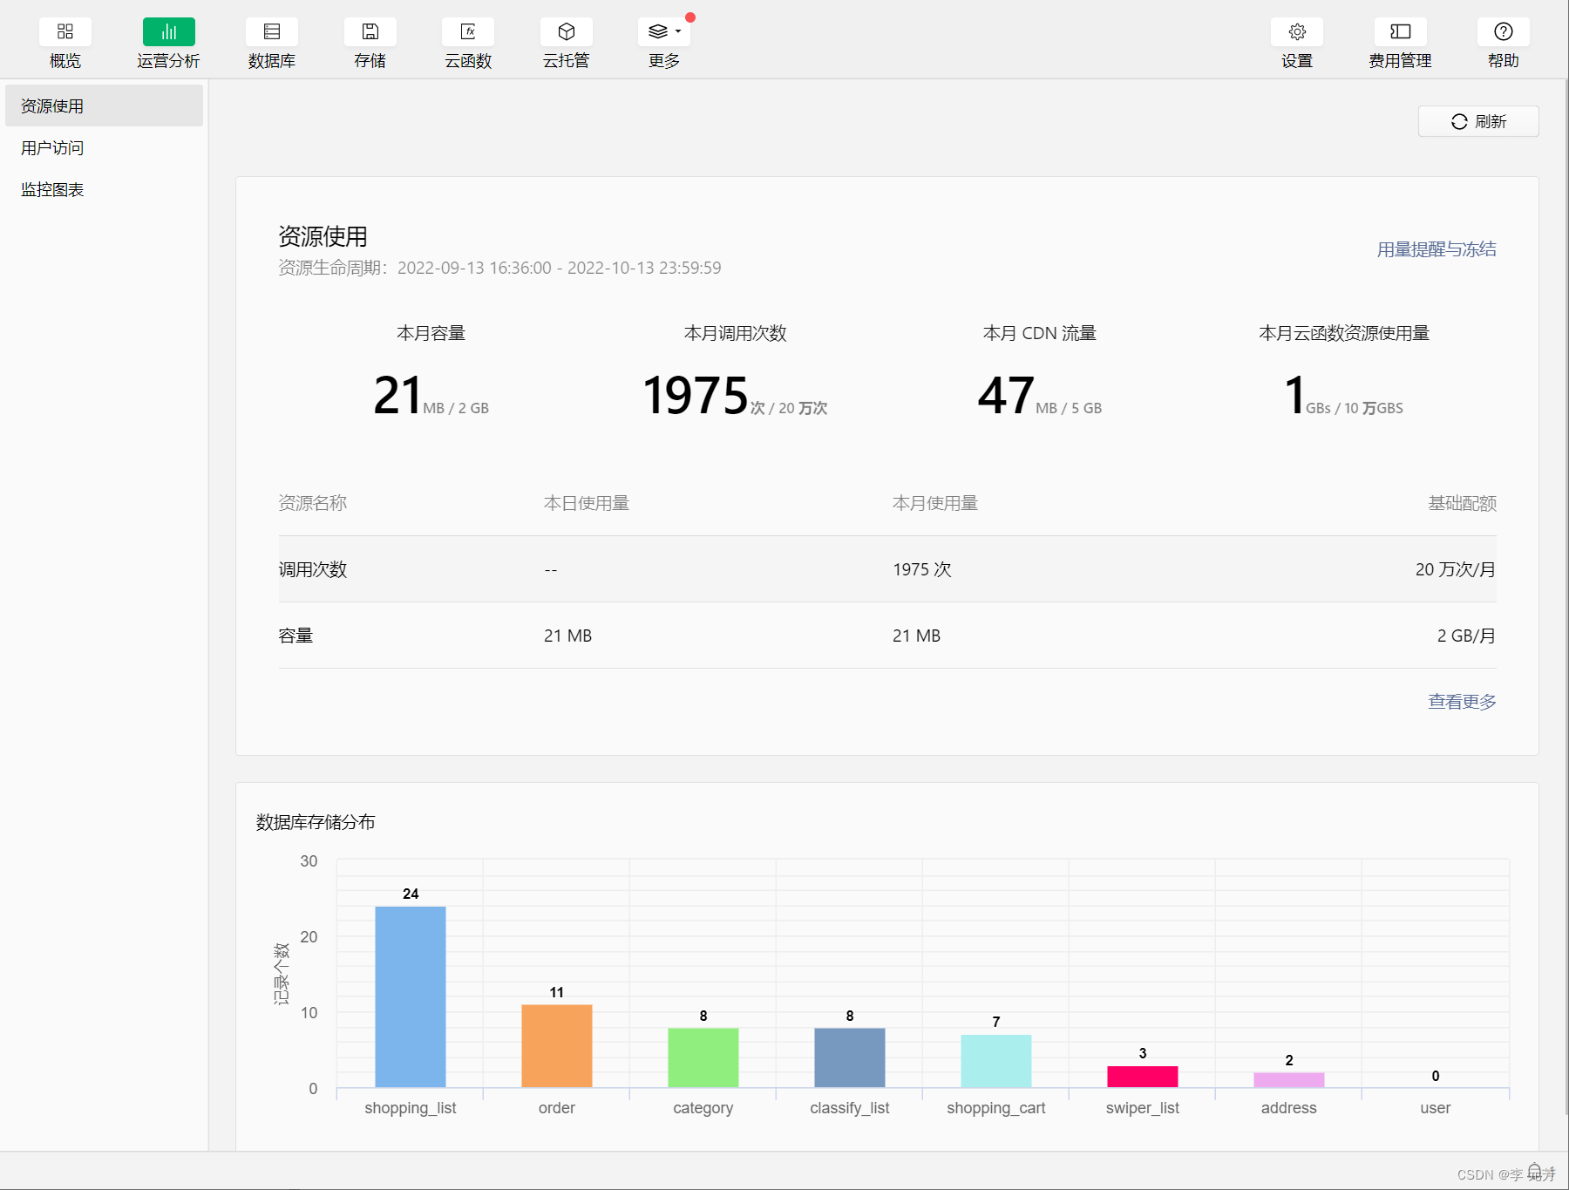The image size is (1569, 1190).
Task: Open the 存储 storage icon
Action: click(x=370, y=32)
